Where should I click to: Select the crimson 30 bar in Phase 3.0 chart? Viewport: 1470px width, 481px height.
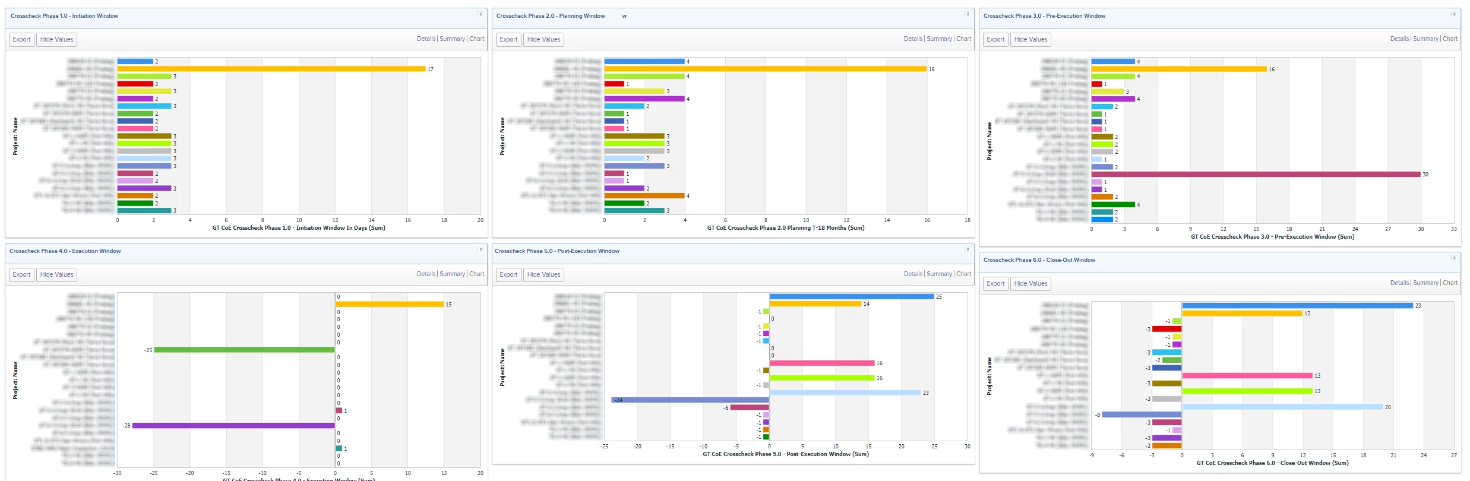click(1256, 175)
